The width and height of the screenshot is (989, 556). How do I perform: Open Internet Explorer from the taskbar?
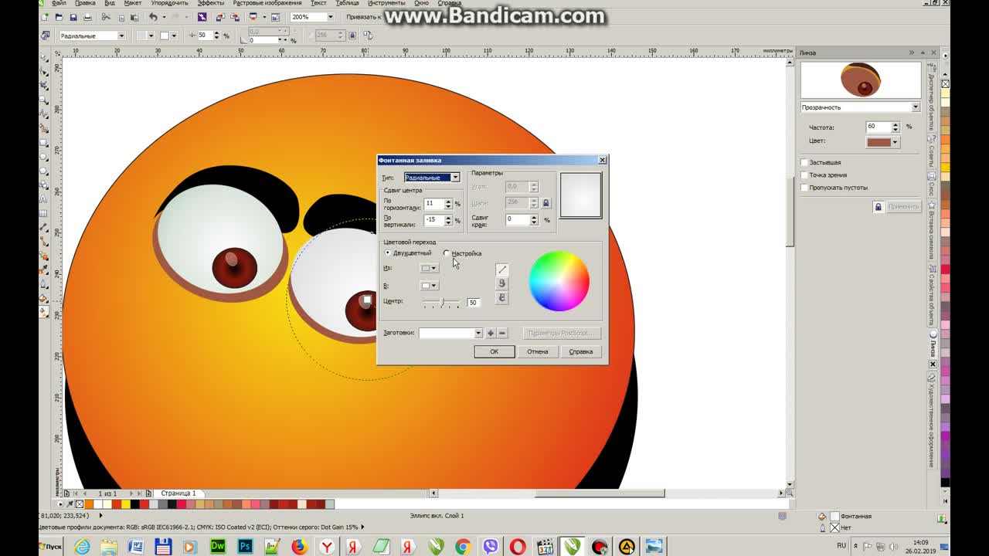81,547
